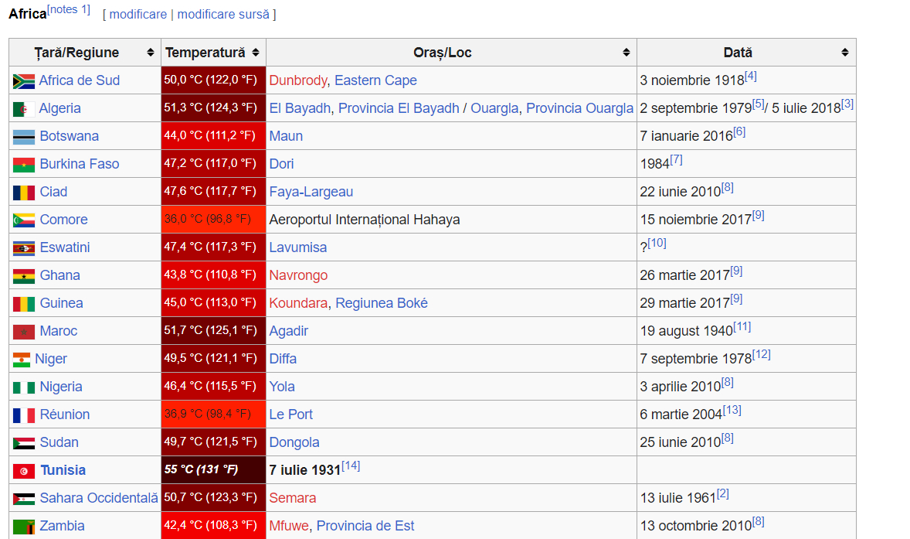Open the 'modificare sursă' link

tap(223, 14)
